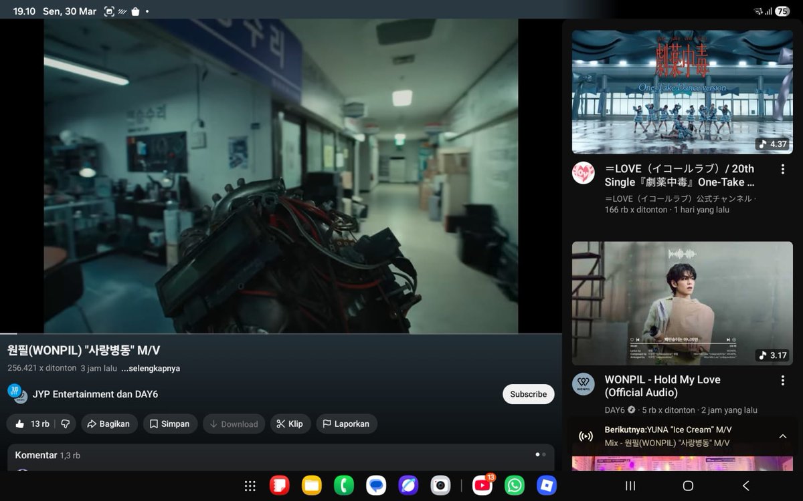Select '166 rb x ditonton · 1 hari yang lalu' text
This screenshot has width=803, height=501.
[x=667, y=209]
